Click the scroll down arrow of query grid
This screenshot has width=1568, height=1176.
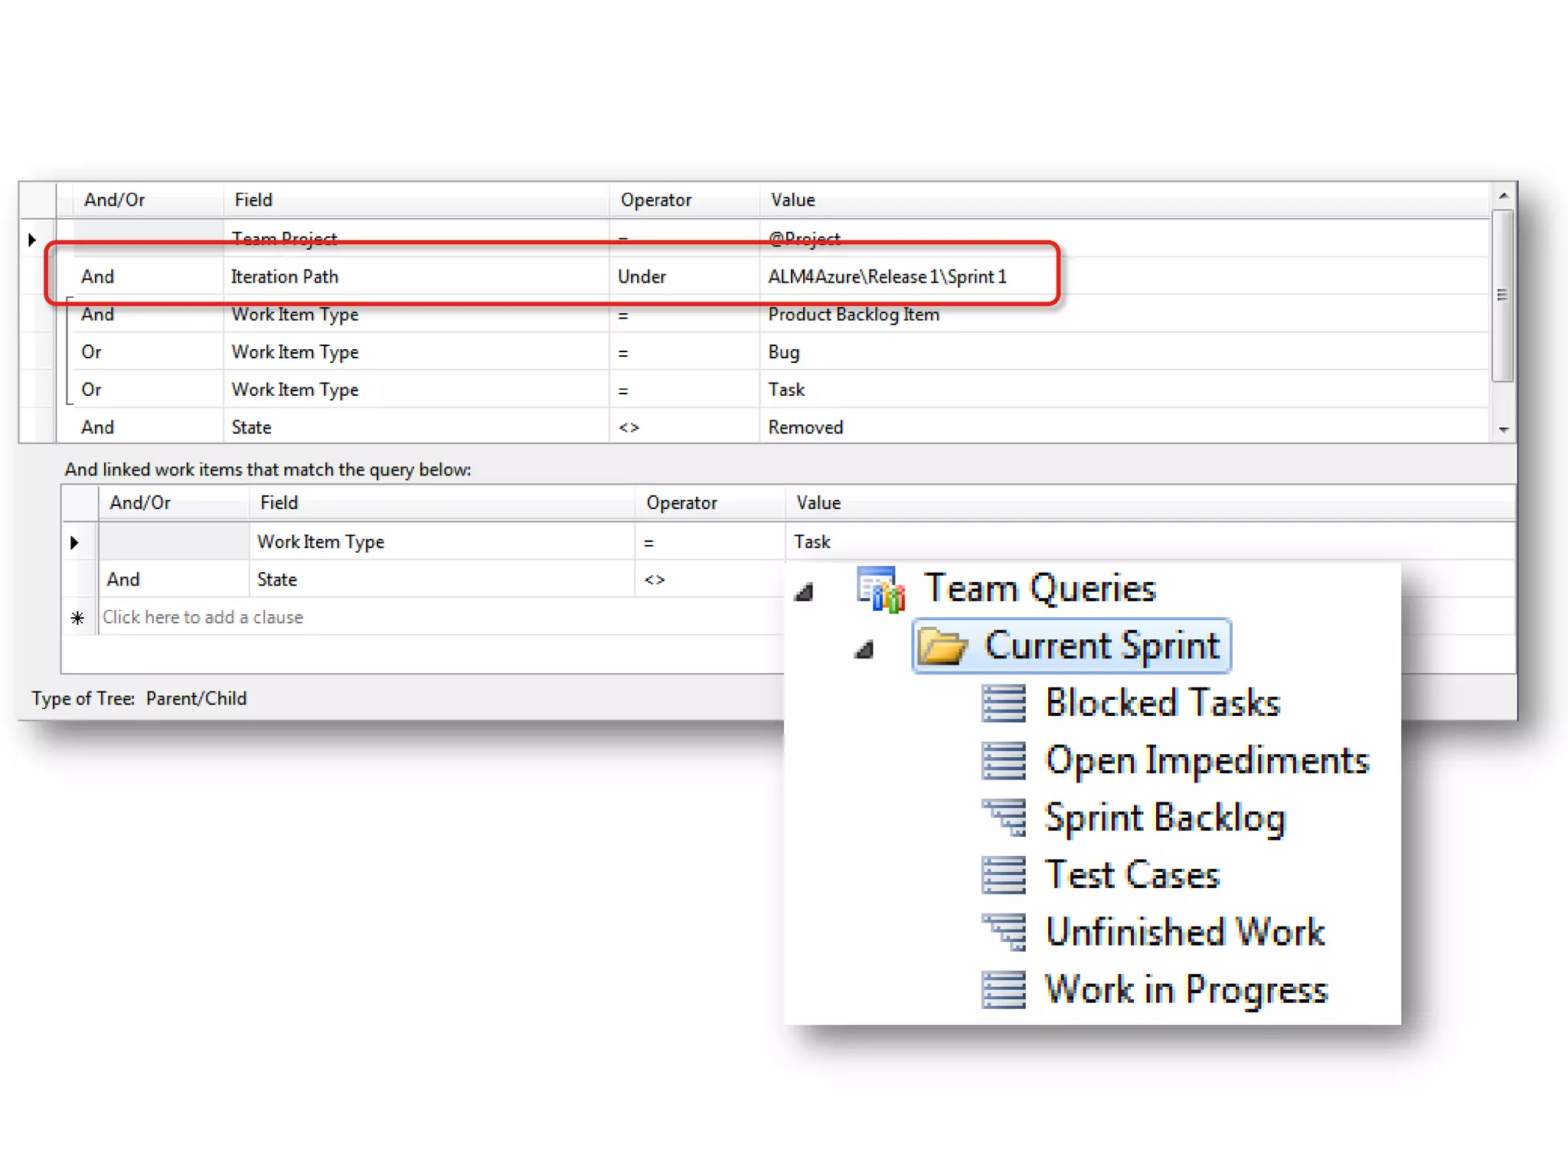pos(1504,430)
